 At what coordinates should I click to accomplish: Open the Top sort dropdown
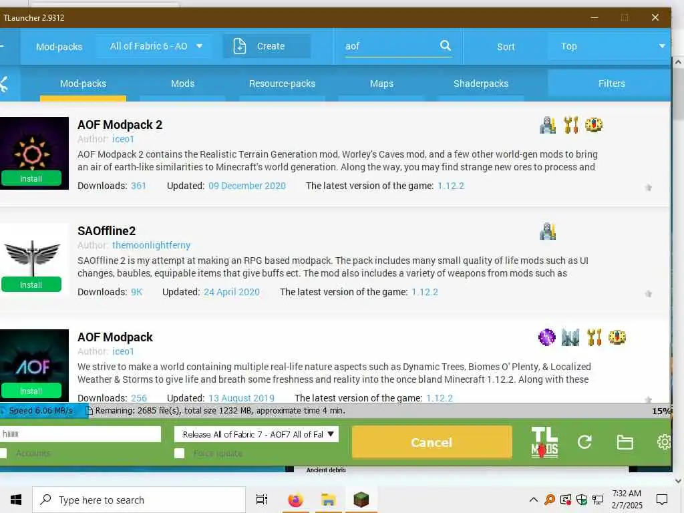[x=610, y=46]
